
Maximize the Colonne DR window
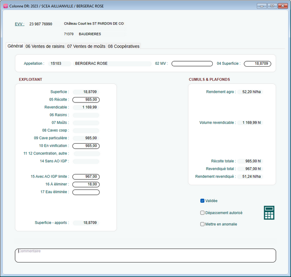[272, 6]
